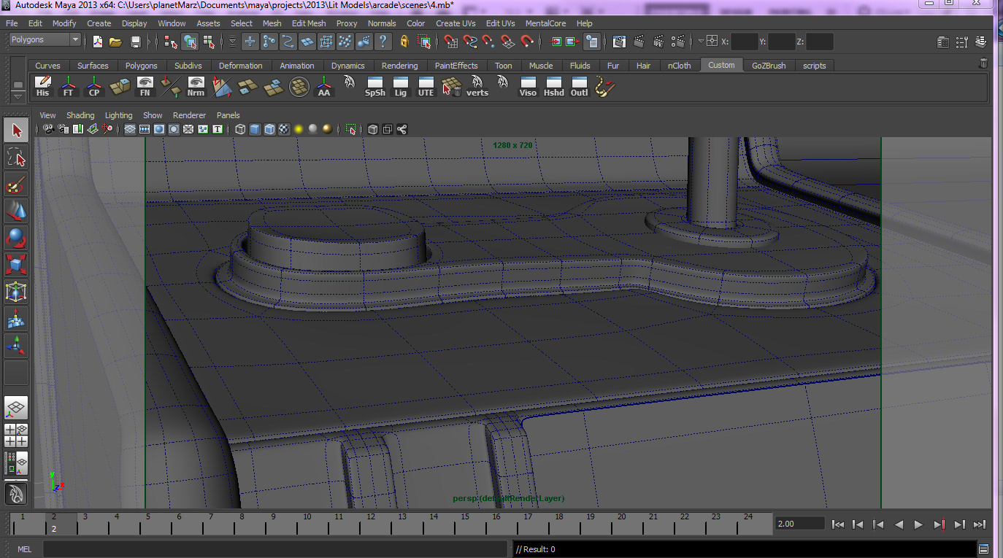Click the current frame number field
The width and height of the screenshot is (1003, 558).
(799, 524)
